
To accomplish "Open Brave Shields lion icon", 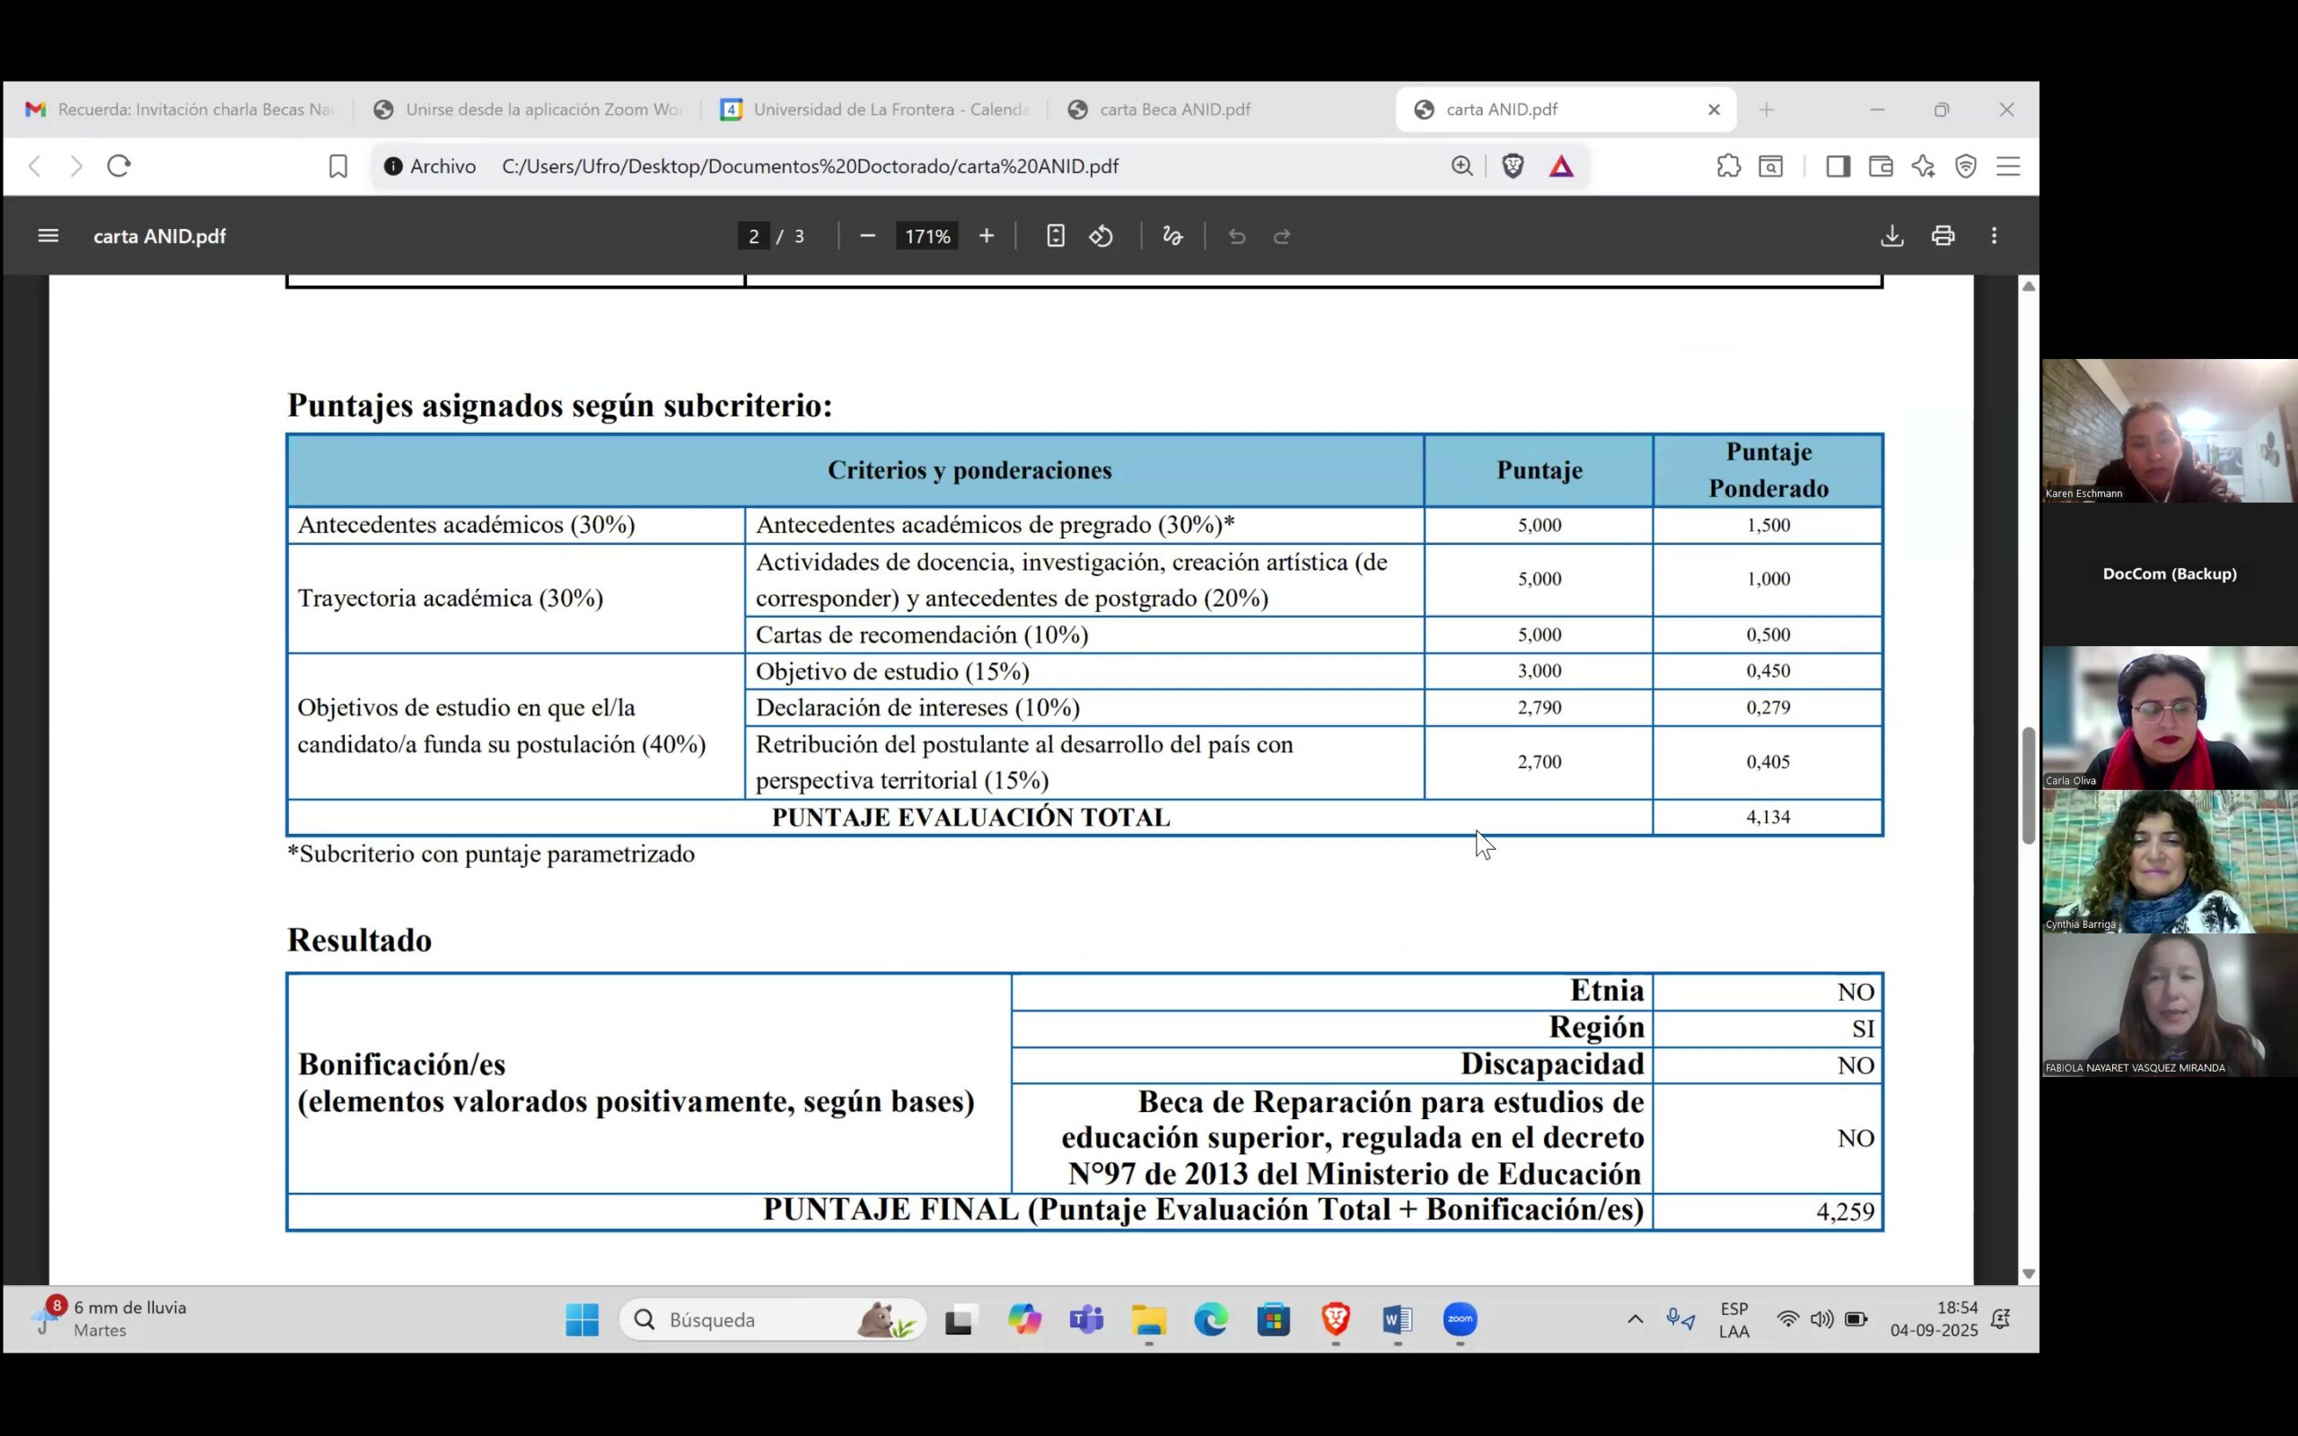I will pos(1513,166).
